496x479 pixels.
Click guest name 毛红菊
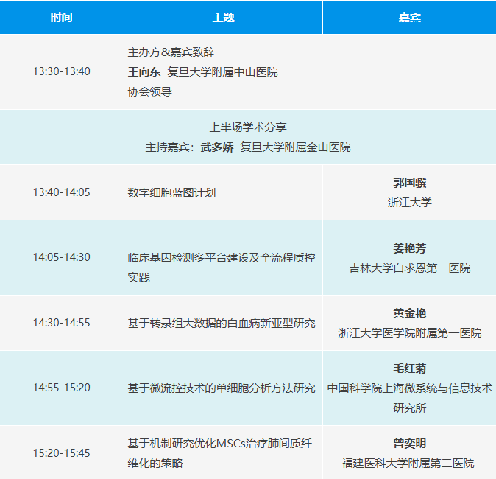click(x=409, y=368)
